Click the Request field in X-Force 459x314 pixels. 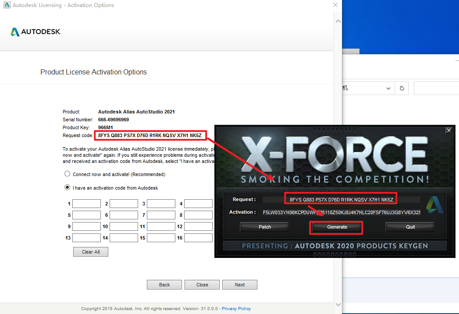click(342, 200)
